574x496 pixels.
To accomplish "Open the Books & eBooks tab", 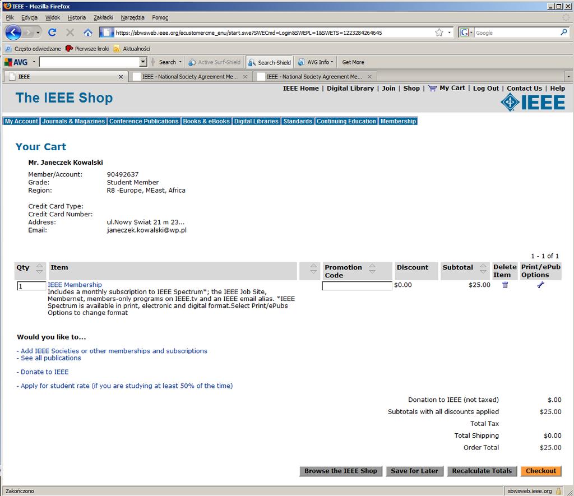I will tap(206, 121).
